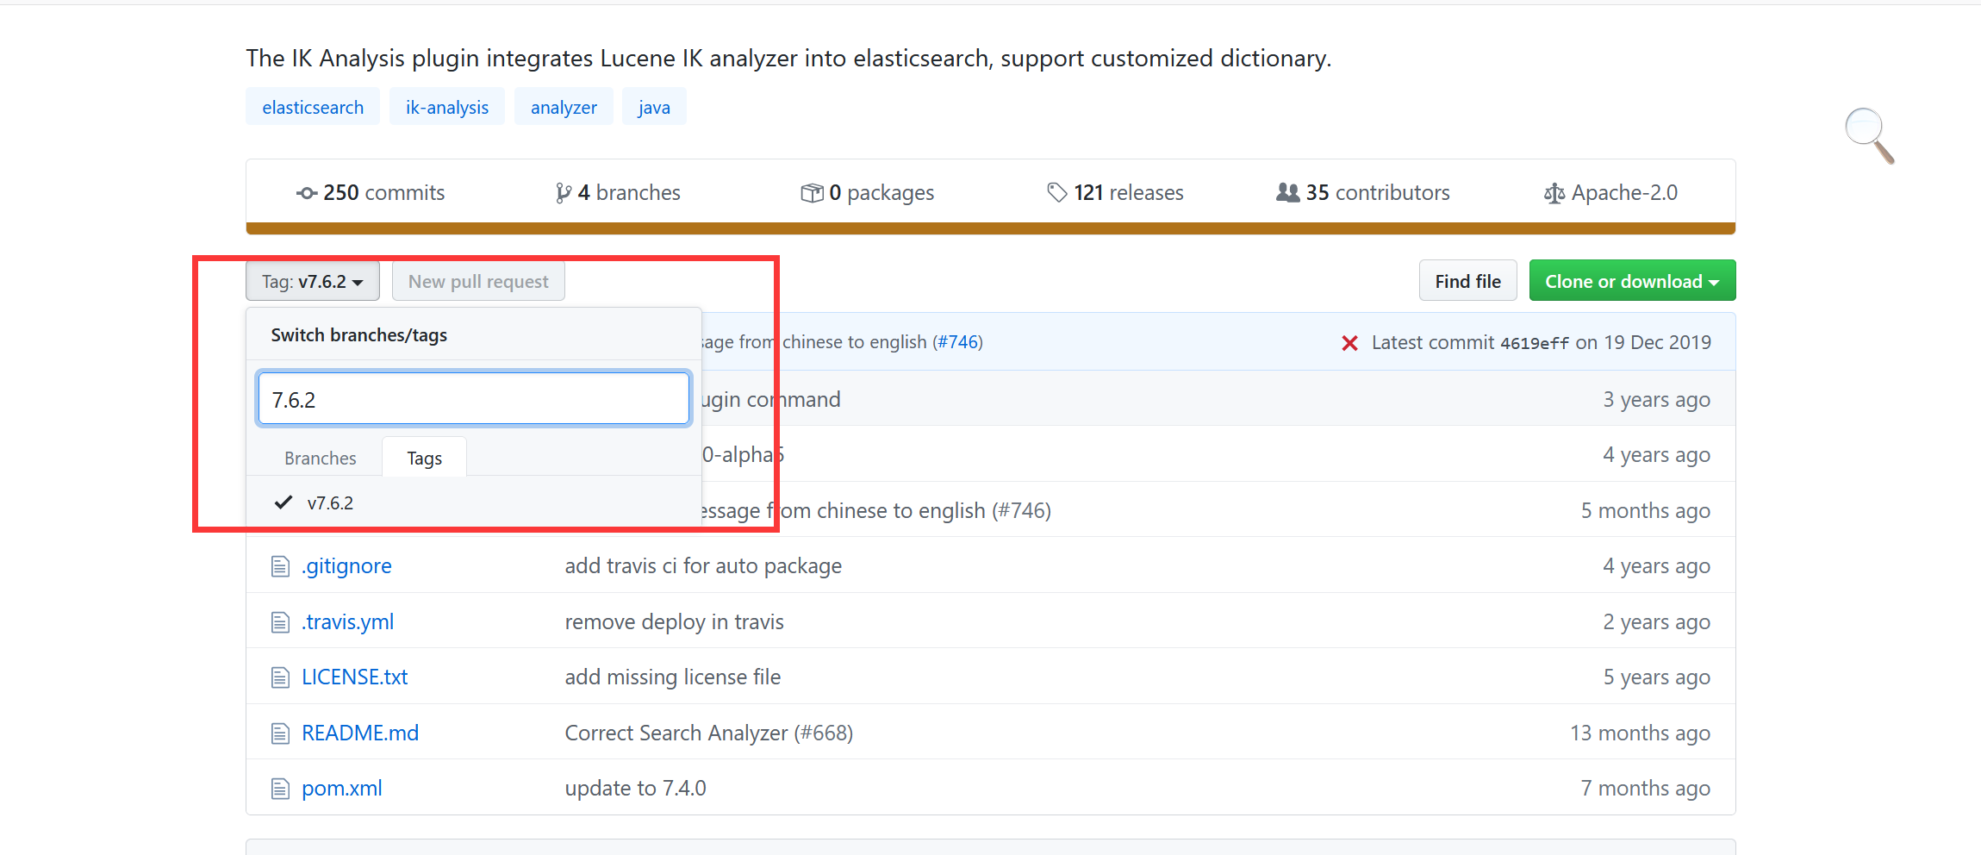Image resolution: width=1981 pixels, height=855 pixels.
Task: Select the checked v7.6.2 tag entry
Action: (331, 502)
